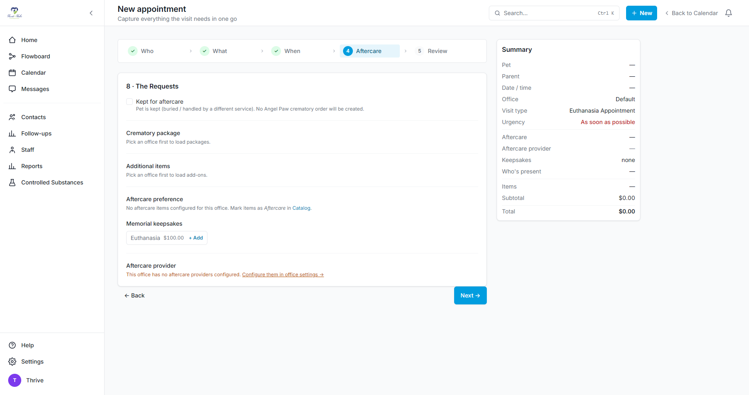Click the Flowboard icon in sidebar
749x395 pixels.
(x=12, y=56)
